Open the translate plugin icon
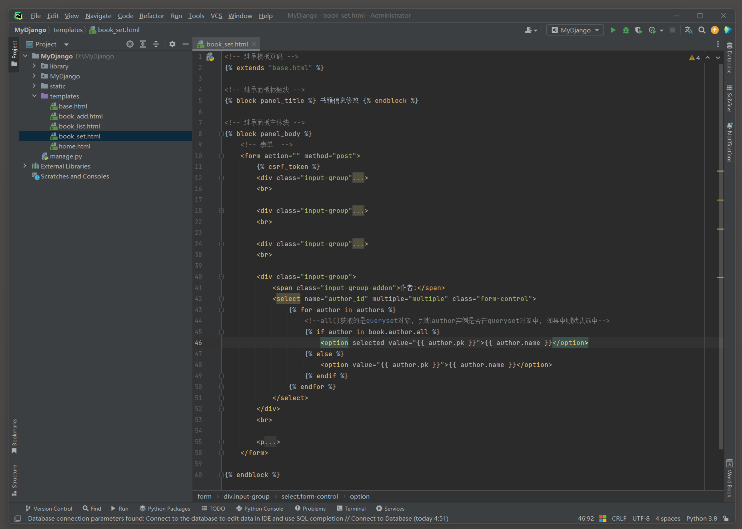The width and height of the screenshot is (742, 529). [688, 30]
